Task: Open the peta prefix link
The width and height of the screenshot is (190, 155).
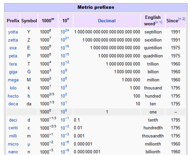Action: pos(13,56)
